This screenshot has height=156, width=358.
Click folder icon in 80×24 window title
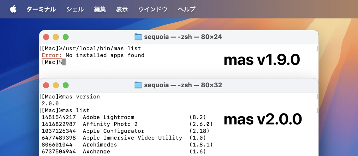click(x=138, y=37)
